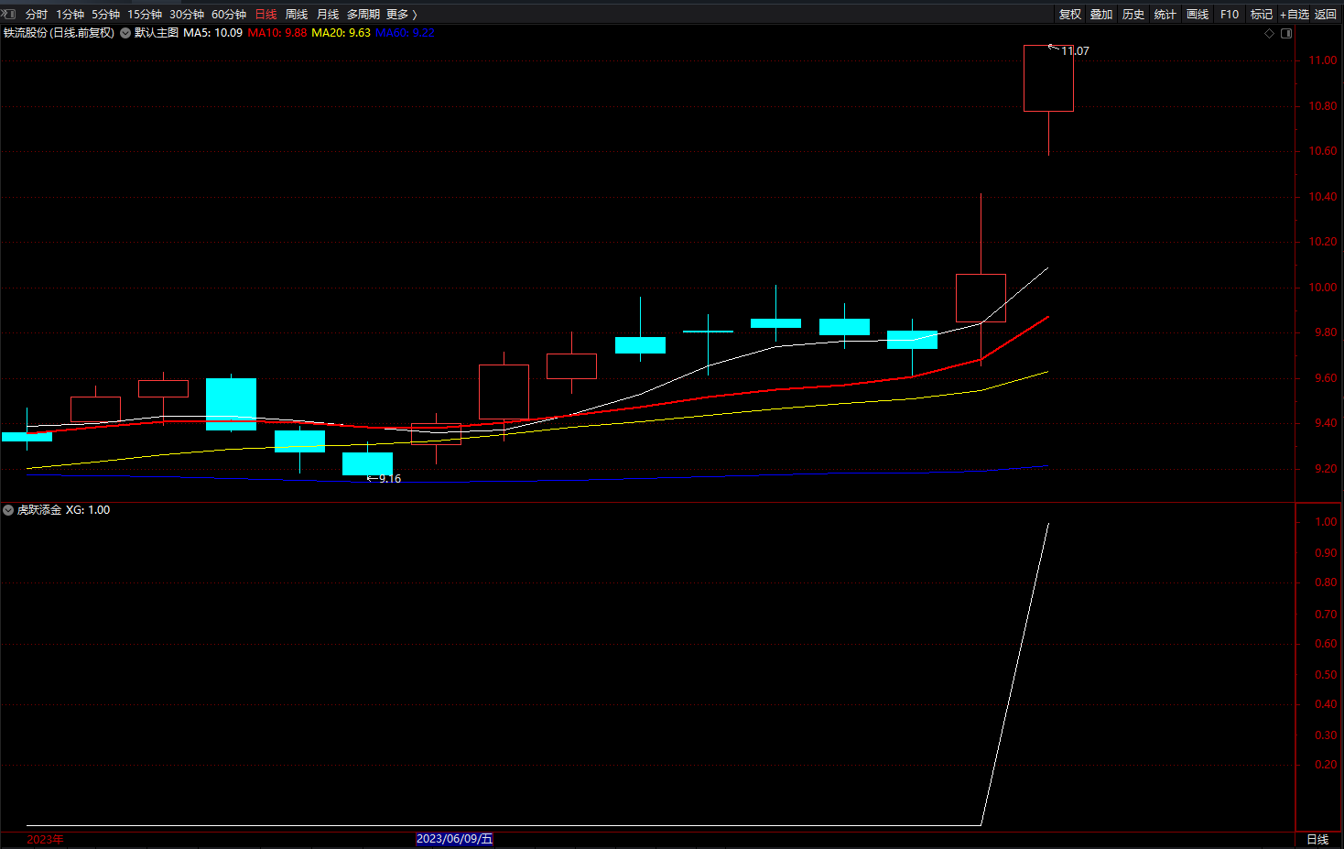Open the 多周期 multi-period view

pos(363,15)
